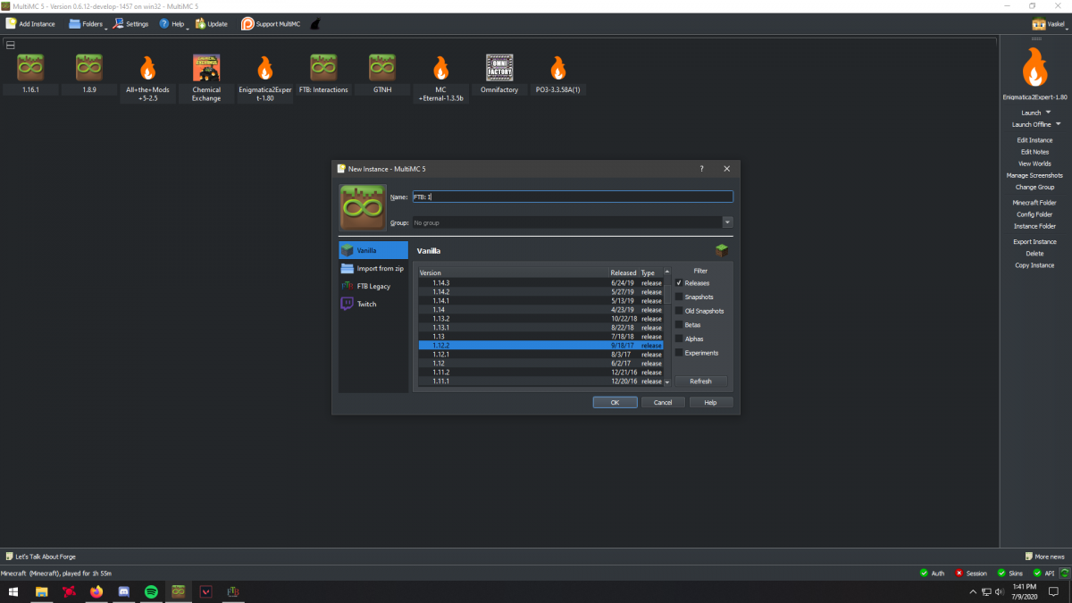This screenshot has height=603, width=1072.
Task: Click the cat icon in the toolbar
Action: point(315,24)
